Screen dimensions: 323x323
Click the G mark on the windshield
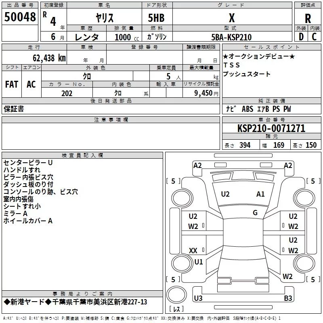[255, 213]
